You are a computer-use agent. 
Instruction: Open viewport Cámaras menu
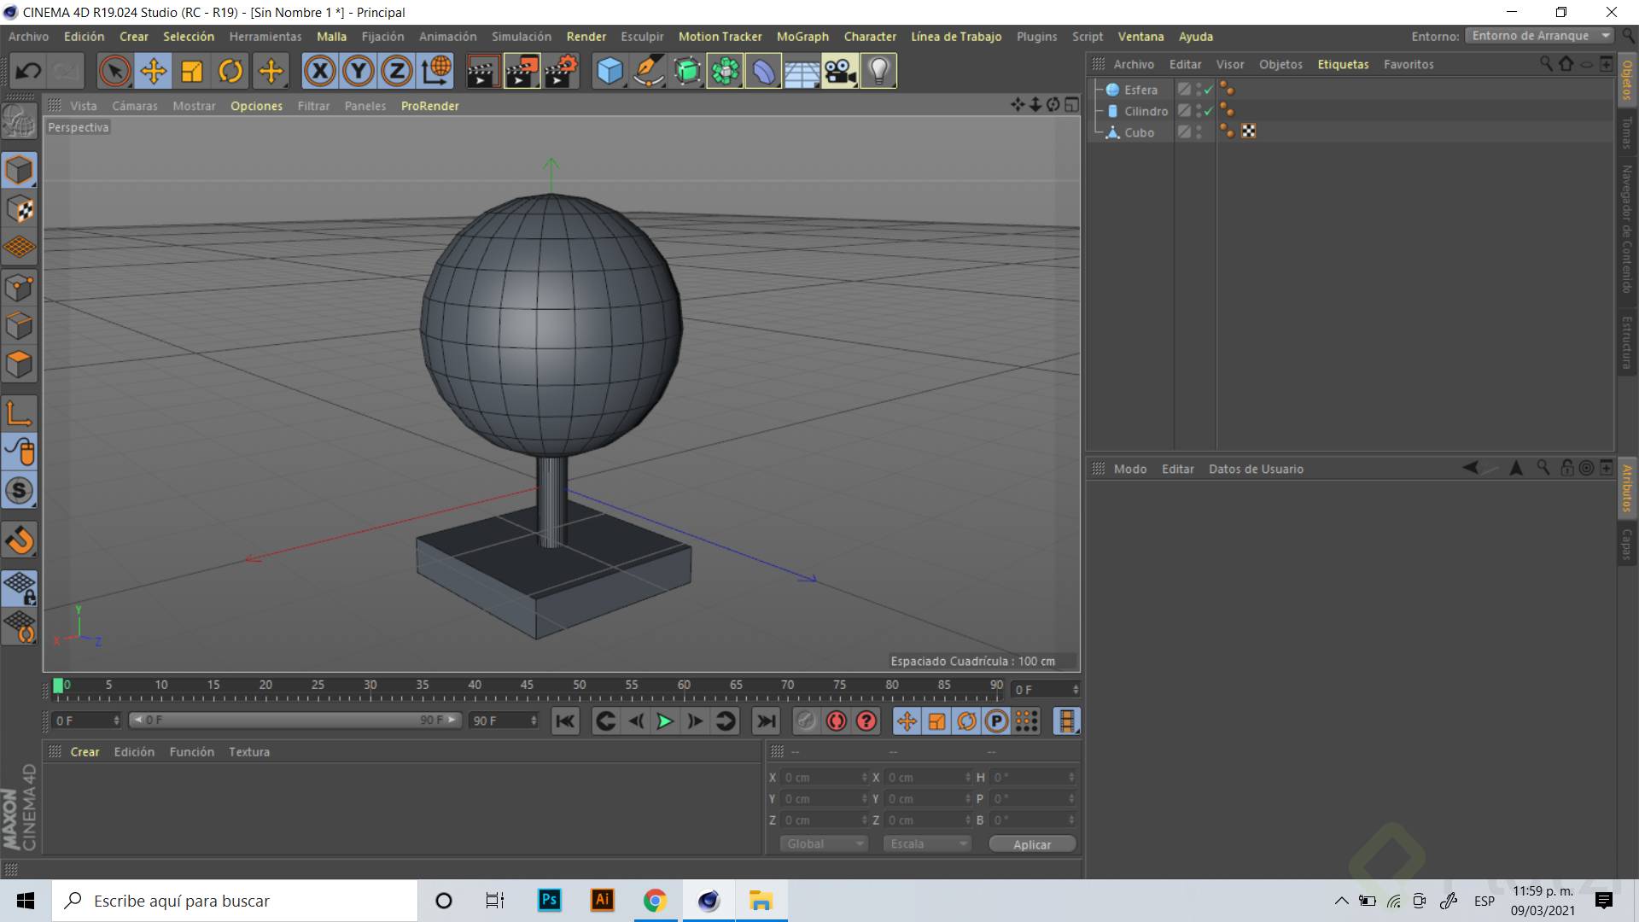(x=135, y=106)
